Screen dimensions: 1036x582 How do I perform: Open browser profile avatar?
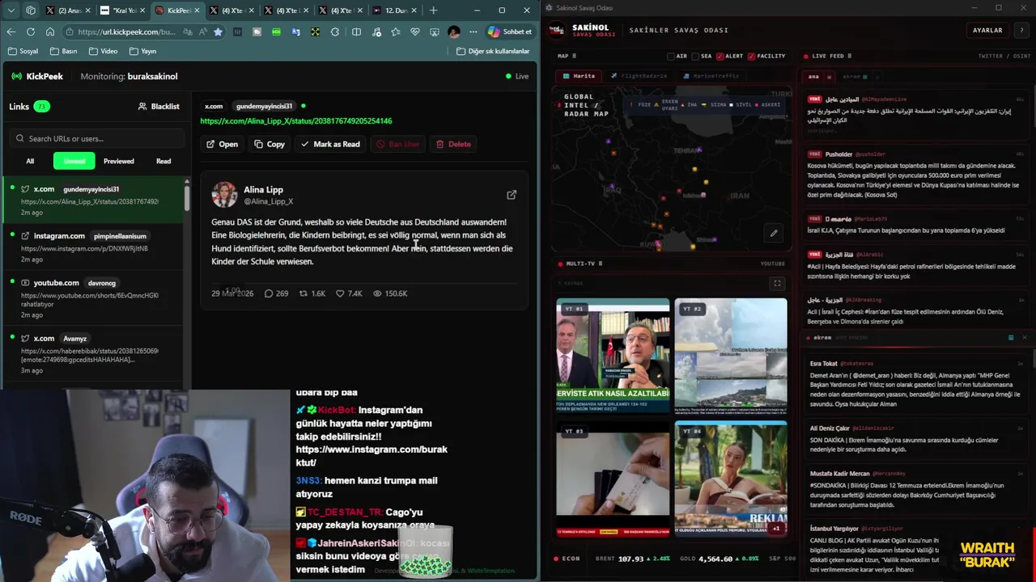(x=453, y=32)
